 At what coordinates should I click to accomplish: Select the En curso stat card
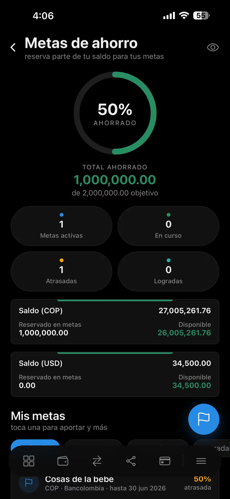(168, 226)
